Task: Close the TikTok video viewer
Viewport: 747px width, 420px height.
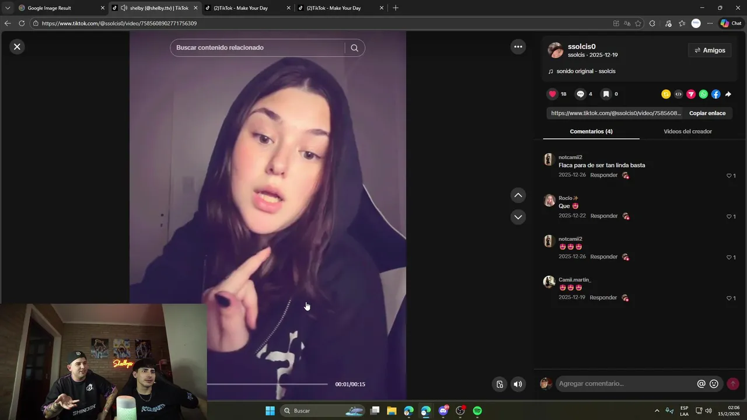Action: point(17,47)
